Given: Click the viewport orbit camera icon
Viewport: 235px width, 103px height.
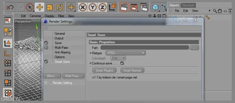Looking at the screenshot, I should click(x=159, y=16).
